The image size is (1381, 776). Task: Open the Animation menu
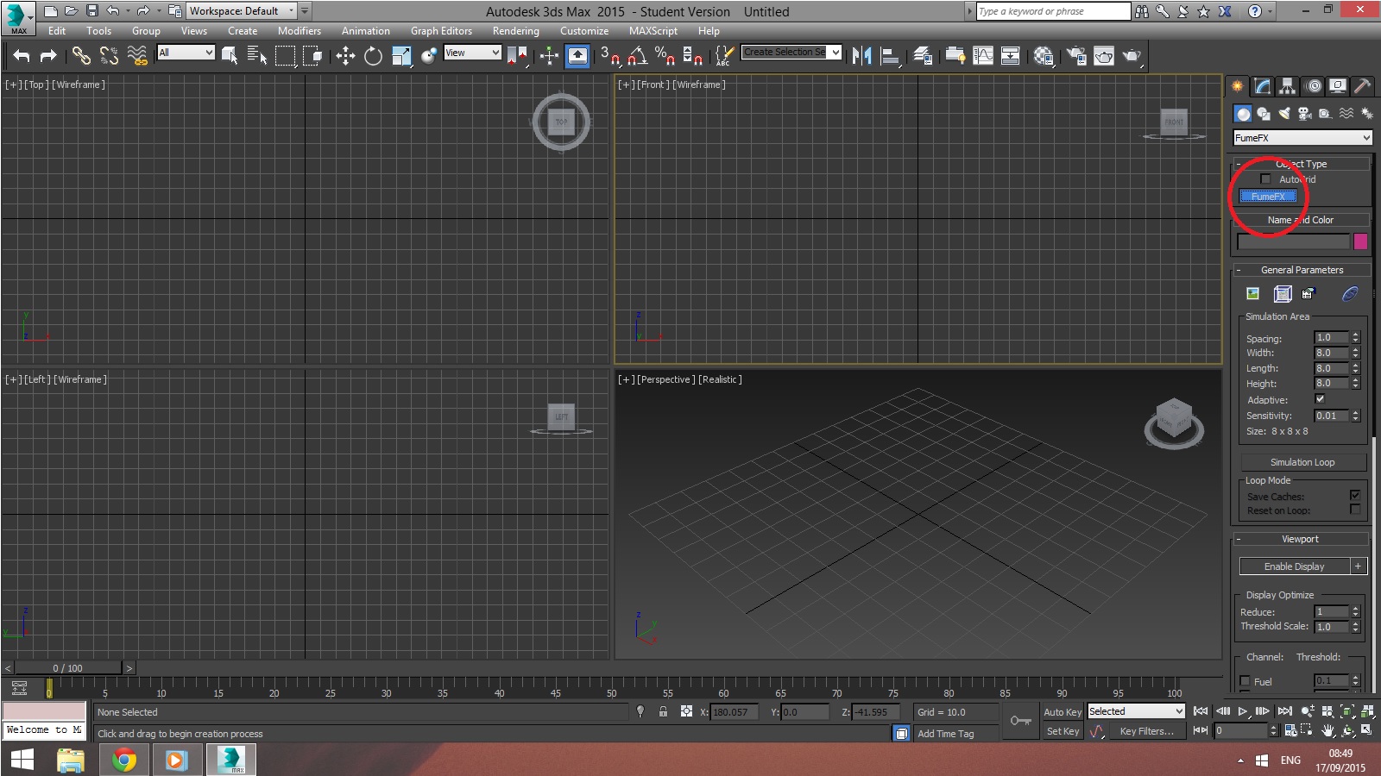click(366, 31)
